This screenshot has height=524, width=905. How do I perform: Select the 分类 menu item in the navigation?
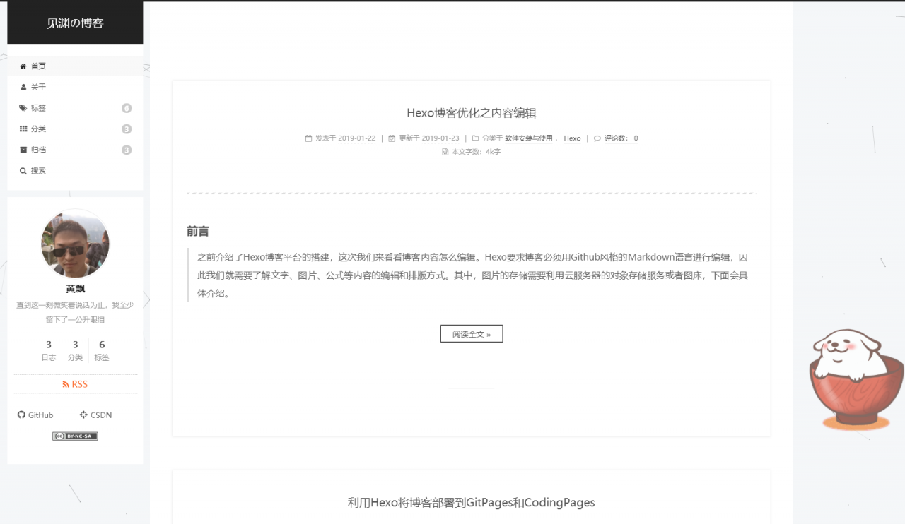click(75, 129)
